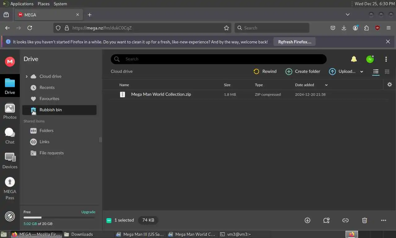This screenshot has height=238, width=396.
Task: Open Rubbish bin
Action: 59,110
